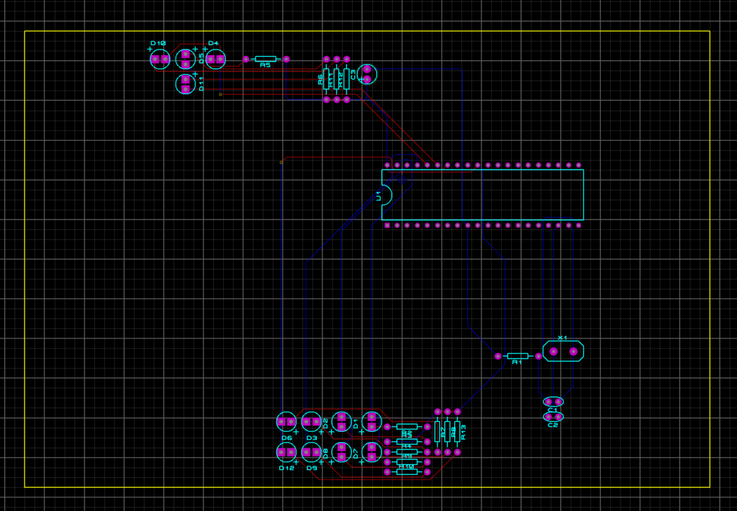Click the D9 LED footprint

point(311,452)
